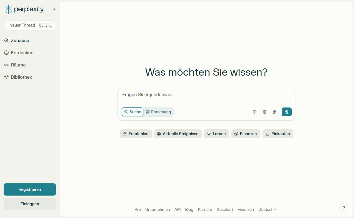The height and width of the screenshot is (218, 354).
Task: Collapse the sidebar with the arrow icon
Action: (x=55, y=9)
